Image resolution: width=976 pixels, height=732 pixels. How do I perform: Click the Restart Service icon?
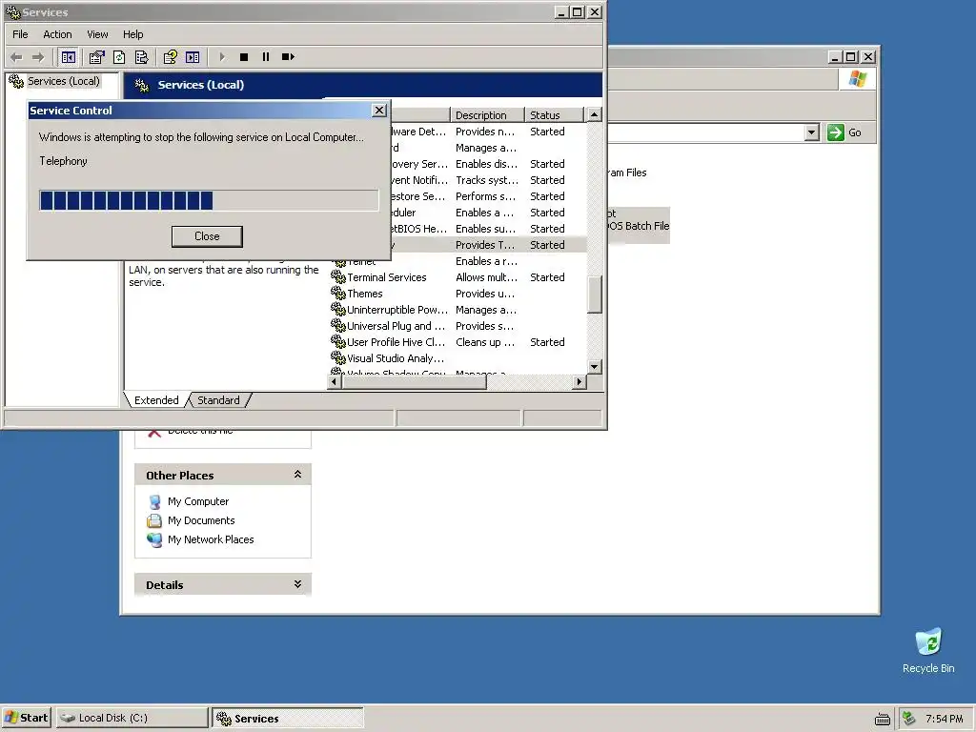coord(288,57)
